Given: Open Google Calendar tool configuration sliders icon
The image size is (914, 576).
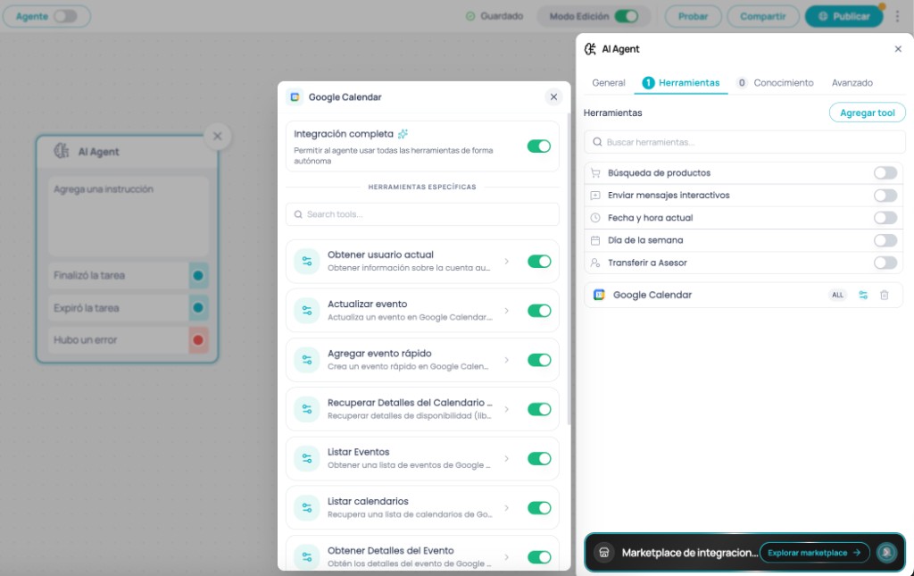Looking at the screenshot, I should click(863, 295).
